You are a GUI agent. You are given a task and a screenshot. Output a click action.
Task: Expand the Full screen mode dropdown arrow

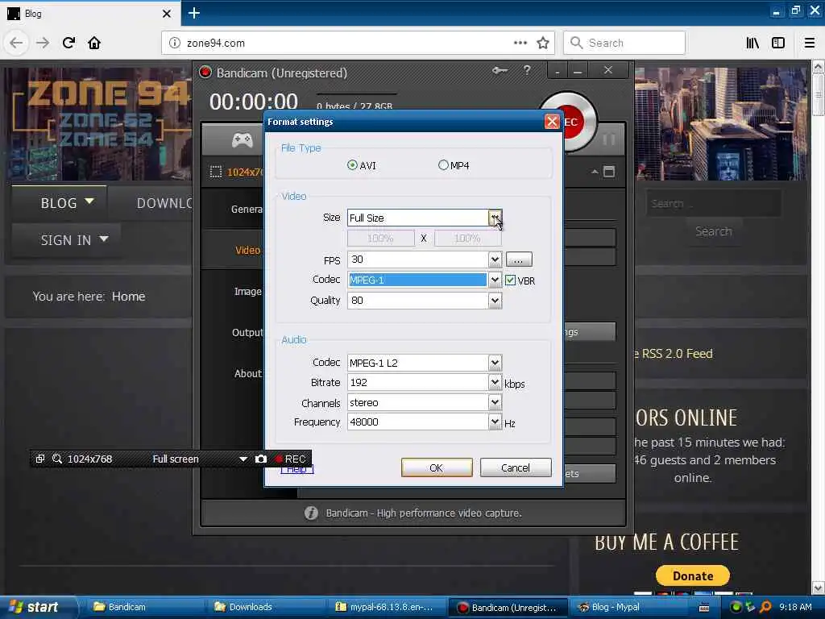[x=243, y=459]
